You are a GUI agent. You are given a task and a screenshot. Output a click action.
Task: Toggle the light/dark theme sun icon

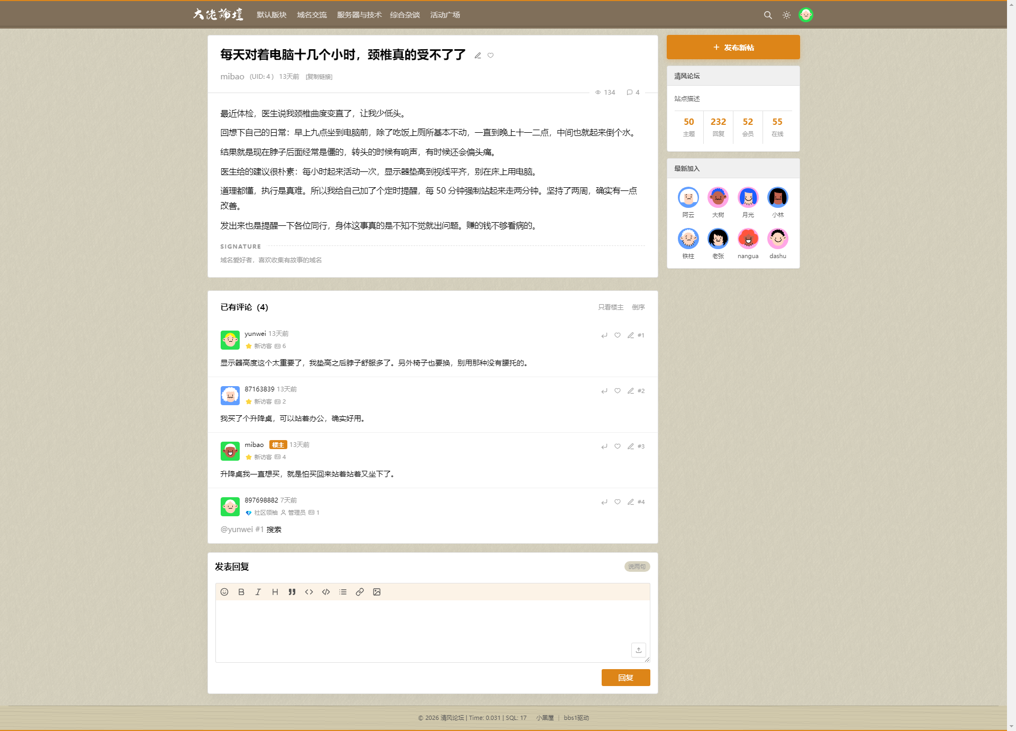pyautogui.click(x=786, y=15)
